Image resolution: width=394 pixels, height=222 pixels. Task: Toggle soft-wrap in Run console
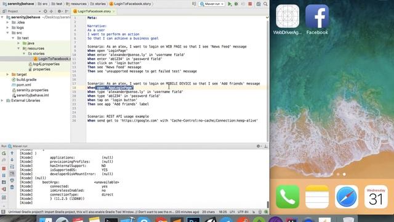pyautogui.click(x=12, y=166)
